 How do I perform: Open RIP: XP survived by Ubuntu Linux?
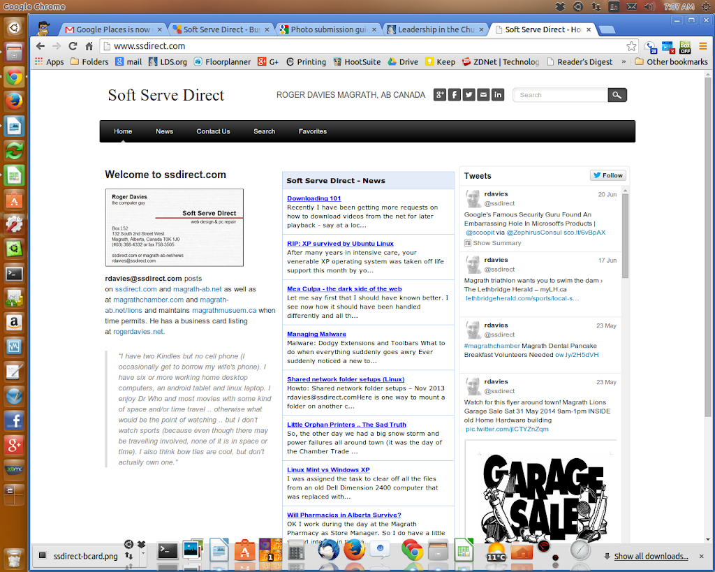340,244
